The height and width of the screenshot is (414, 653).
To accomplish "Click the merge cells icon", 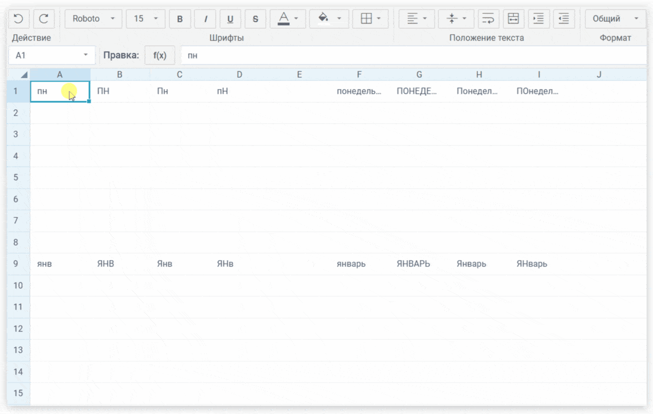I will tap(513, 19).
